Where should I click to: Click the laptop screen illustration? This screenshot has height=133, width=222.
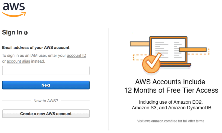click(x=168, y=50)
